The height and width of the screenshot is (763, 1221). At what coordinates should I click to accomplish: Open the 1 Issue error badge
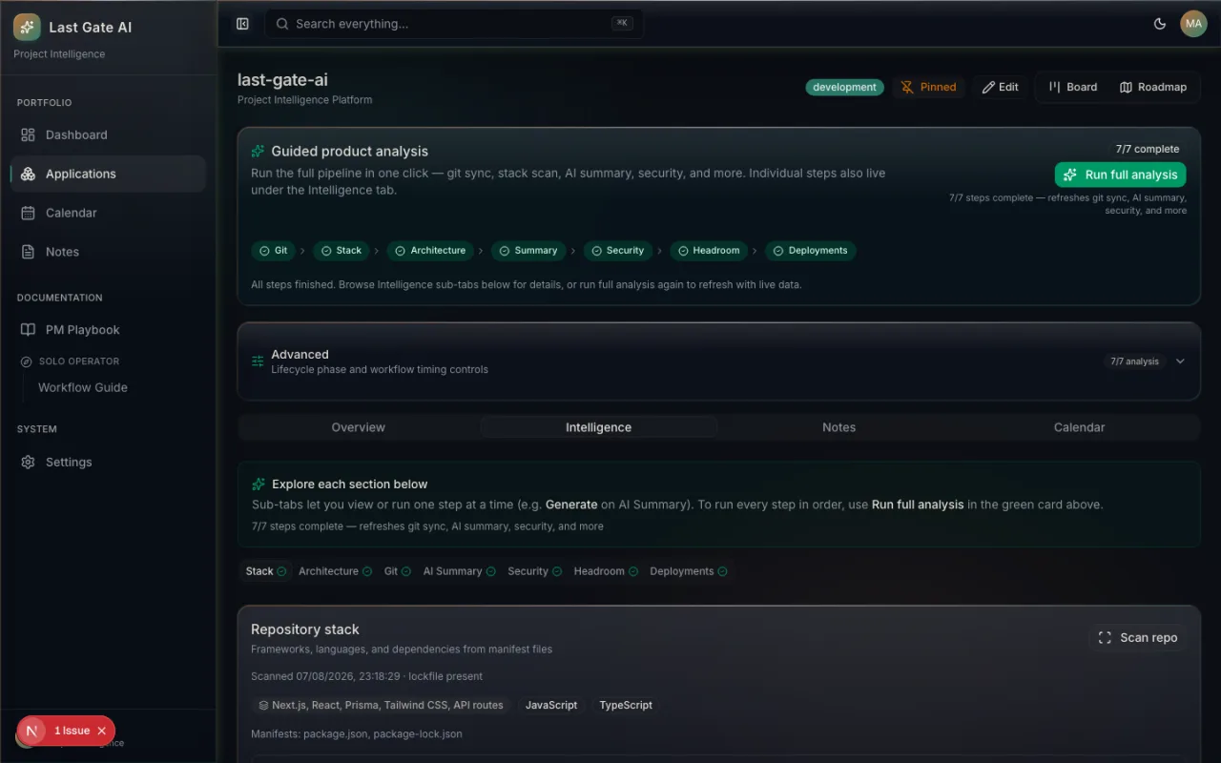coord(72,732)
